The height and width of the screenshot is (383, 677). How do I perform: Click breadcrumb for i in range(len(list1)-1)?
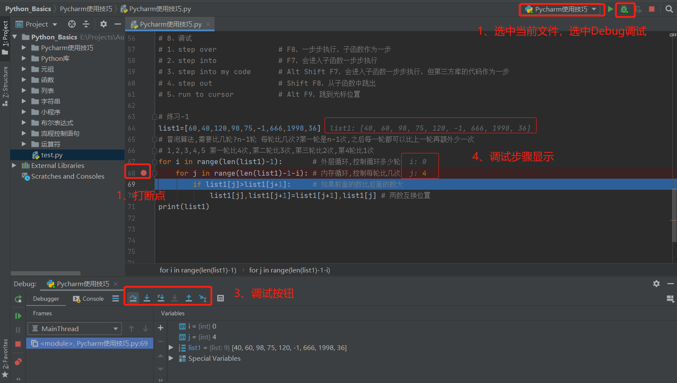coord(198,270)
